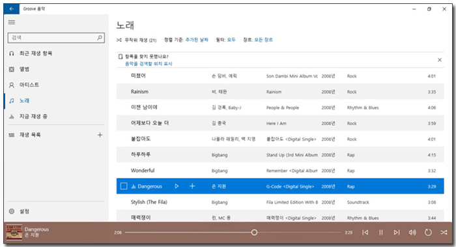Open the filter dropdown (모두)
Screen dimensions: 456x247
(x=231, y=40)
